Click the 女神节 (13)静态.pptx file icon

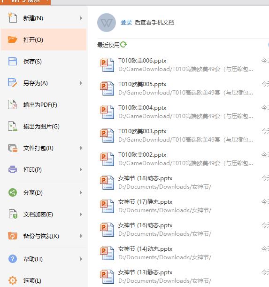coord(107,277)
